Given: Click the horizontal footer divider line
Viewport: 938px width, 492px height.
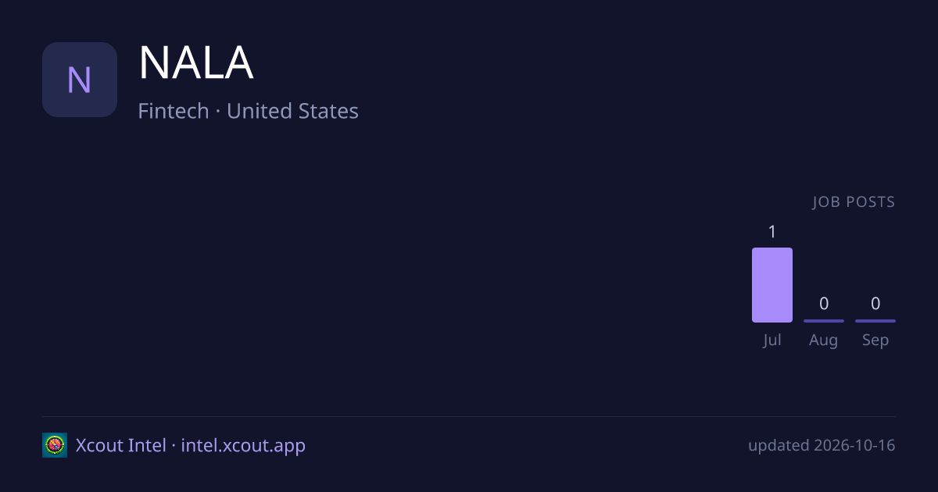Looking at the screenshot, I should (469, 416).
